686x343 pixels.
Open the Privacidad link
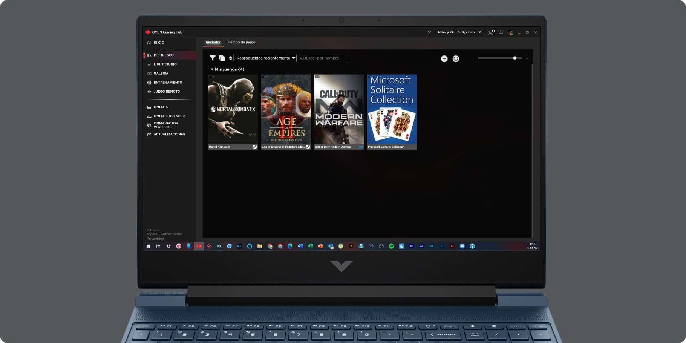point(155,239)
